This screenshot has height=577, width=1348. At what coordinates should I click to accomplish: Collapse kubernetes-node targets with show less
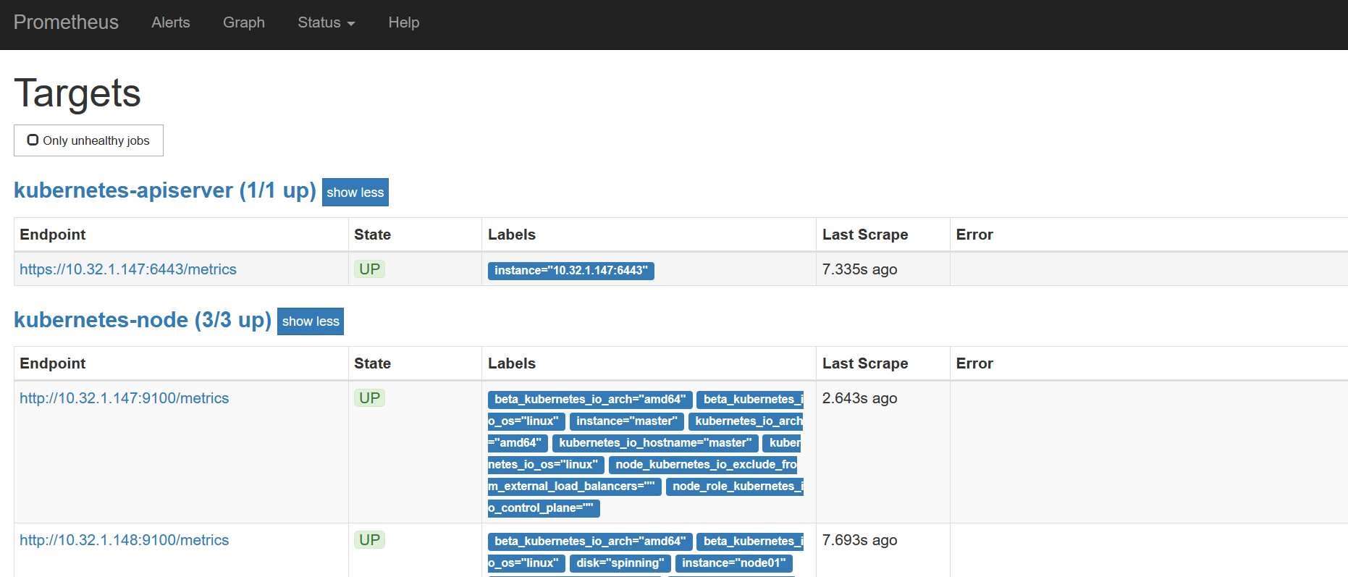click(x=311, y=321)
